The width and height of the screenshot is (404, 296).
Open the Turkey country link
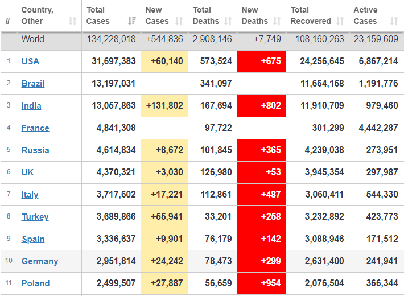coord(35,217)
